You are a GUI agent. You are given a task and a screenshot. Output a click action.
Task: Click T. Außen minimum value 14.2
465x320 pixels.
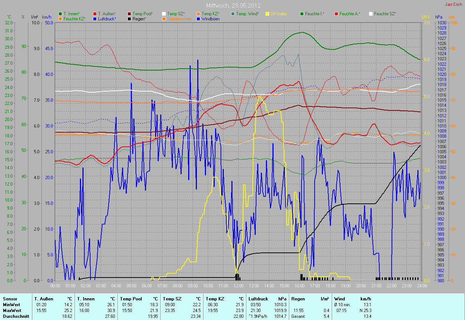coord(68,305)
